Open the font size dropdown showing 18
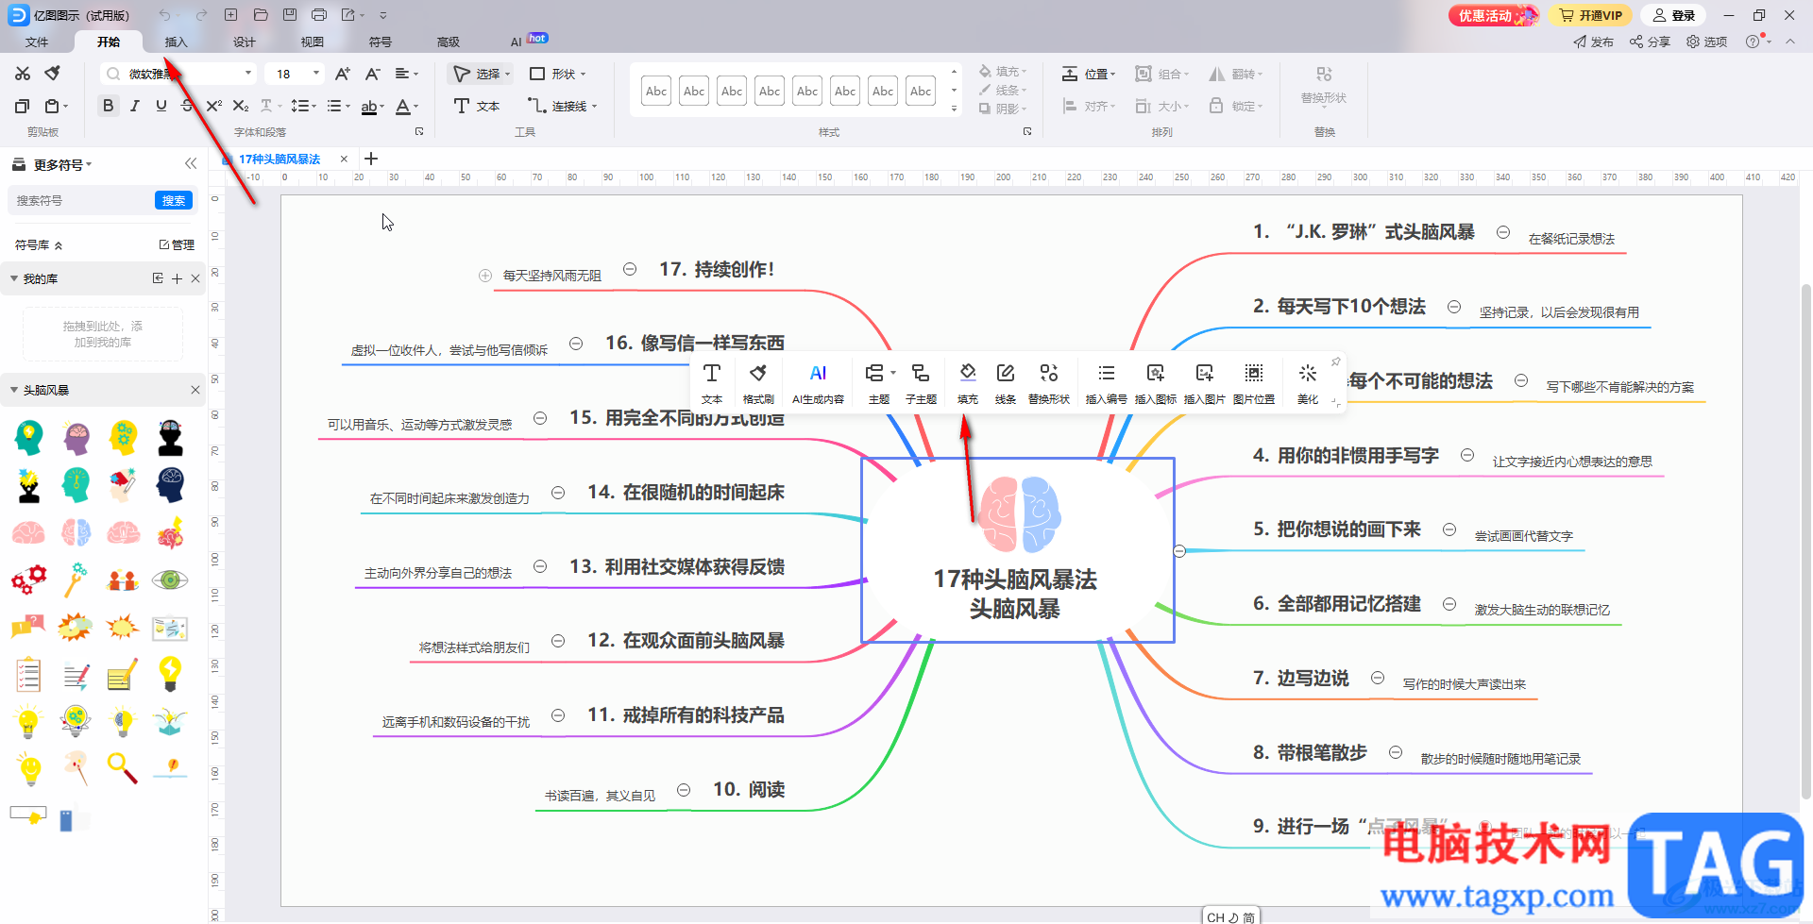 tap(316, 74)
